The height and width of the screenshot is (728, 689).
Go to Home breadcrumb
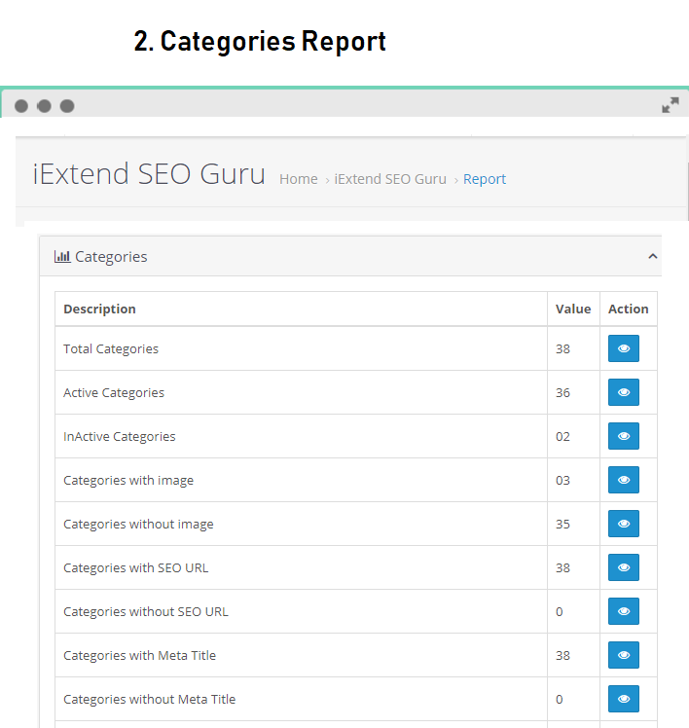pyautogui.click(x=299, y=179)
